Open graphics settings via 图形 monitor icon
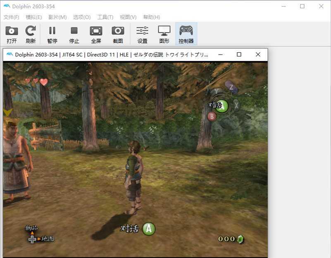Image resolution: width=331 pixels, height=258 pixels. tap(164, 35)
